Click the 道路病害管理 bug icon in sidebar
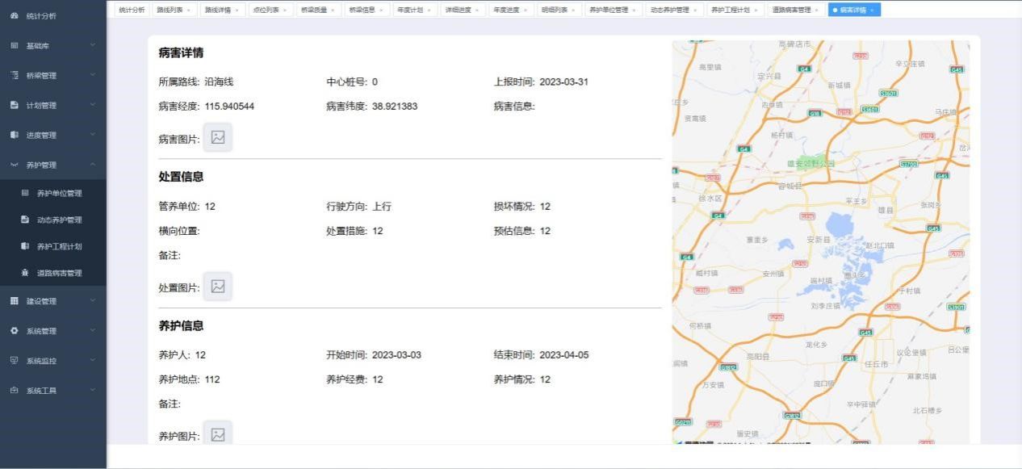This screenshot has width=1022, height=469. (x=25, y=273)
